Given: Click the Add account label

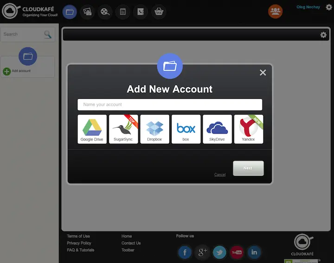Looking at the screenshot, I should coord(21,71).
